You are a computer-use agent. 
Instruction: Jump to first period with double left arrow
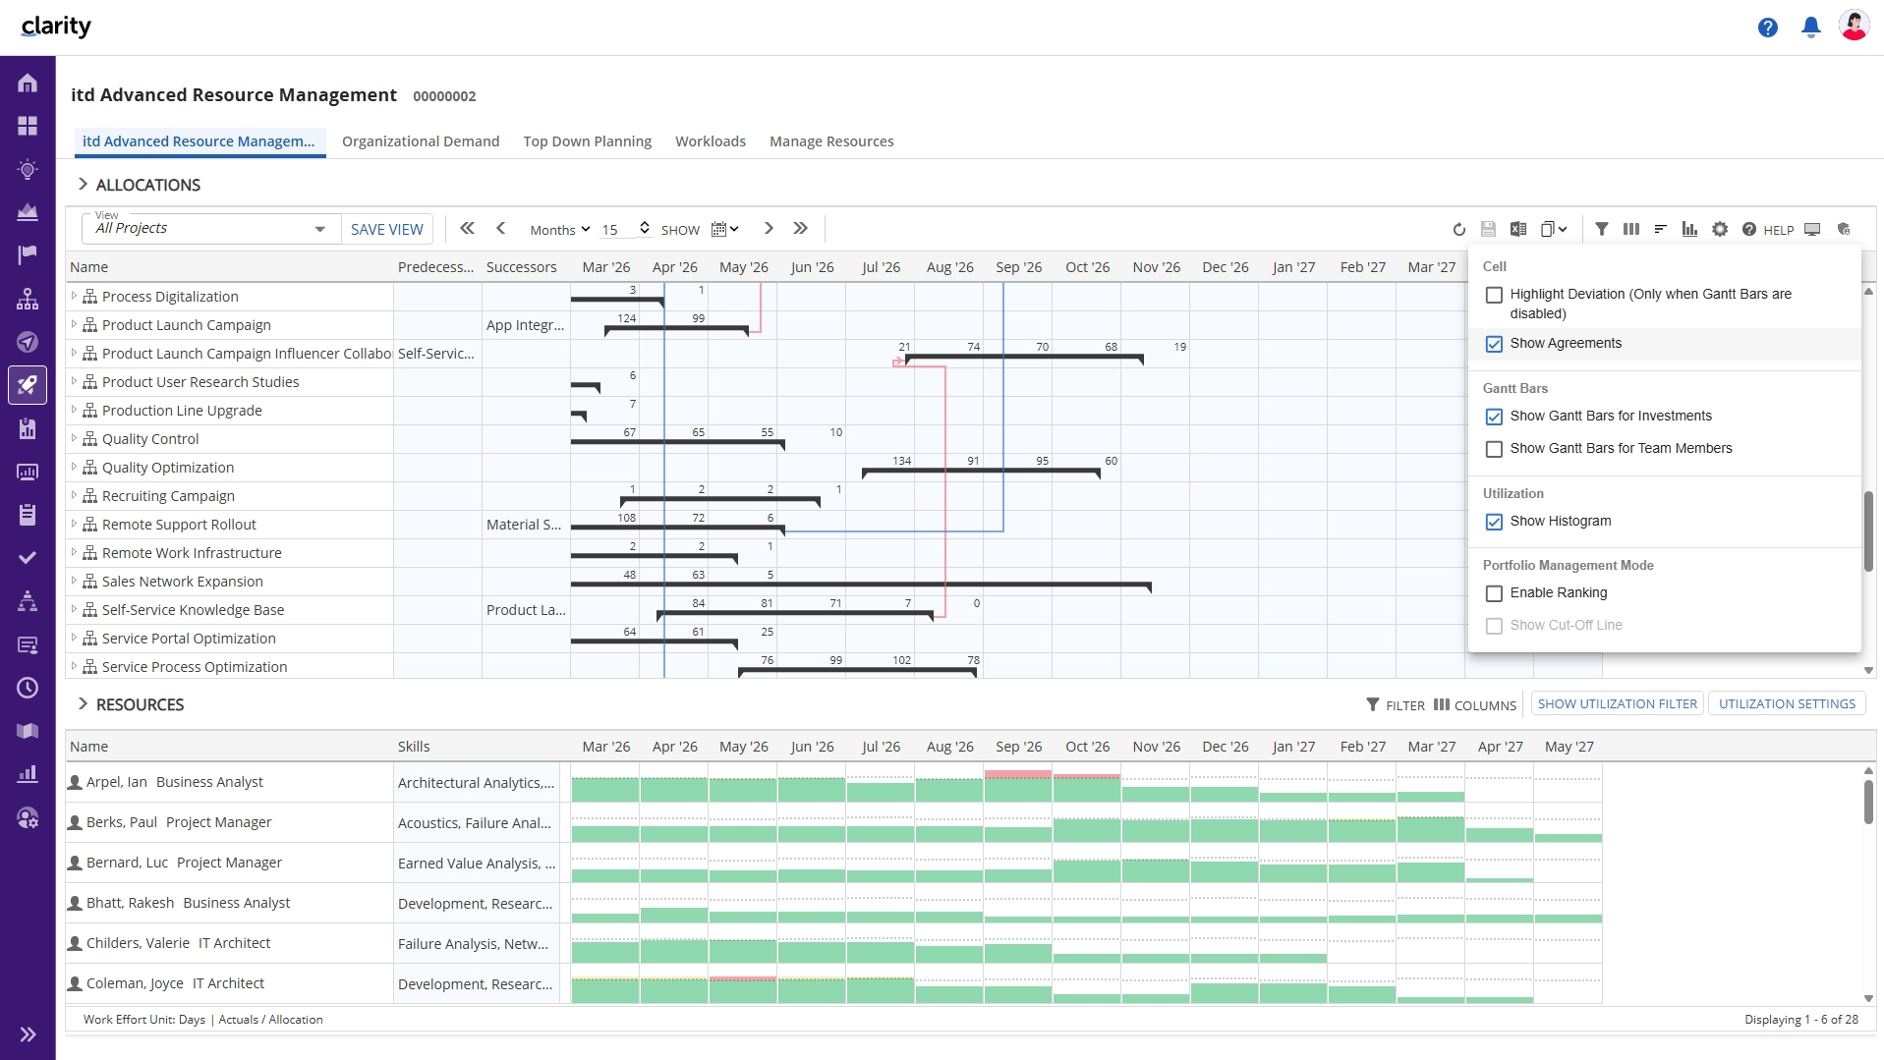tap(467, 228)
